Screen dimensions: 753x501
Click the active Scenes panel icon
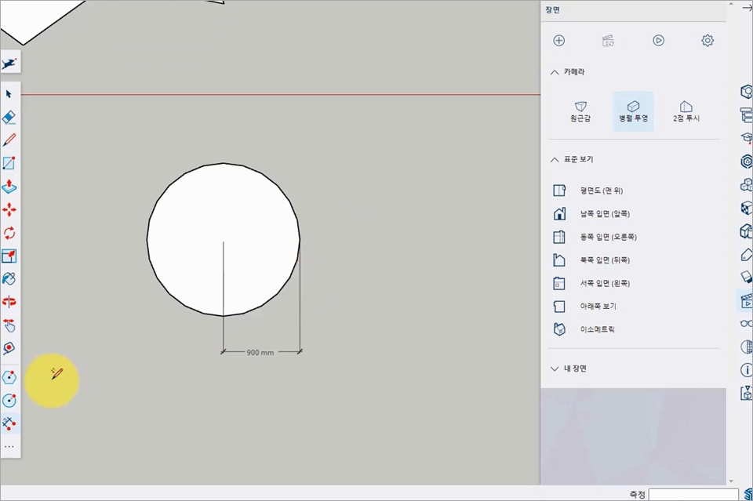(x=746, y=301)
